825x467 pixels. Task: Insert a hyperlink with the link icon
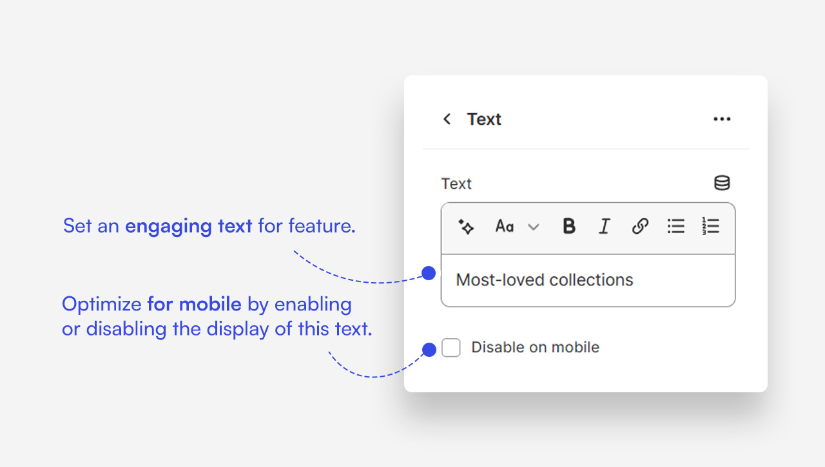click(x=639, y=227)
